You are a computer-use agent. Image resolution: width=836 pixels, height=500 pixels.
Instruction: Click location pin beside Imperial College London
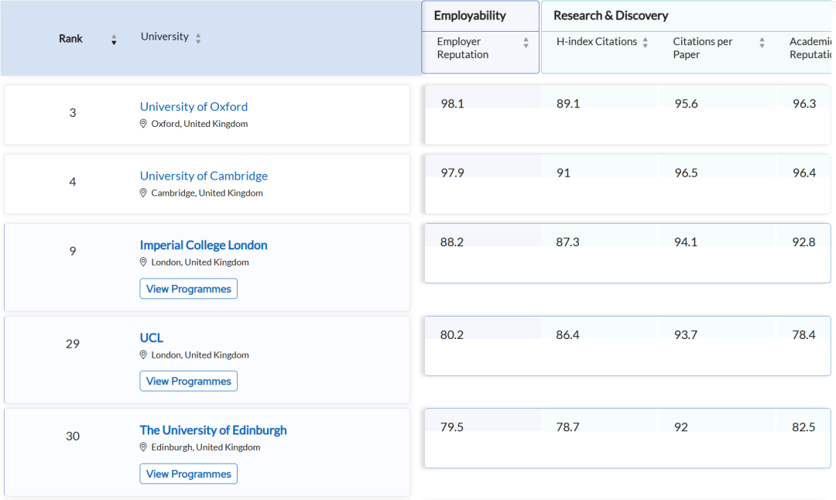[x=143, y=262]
